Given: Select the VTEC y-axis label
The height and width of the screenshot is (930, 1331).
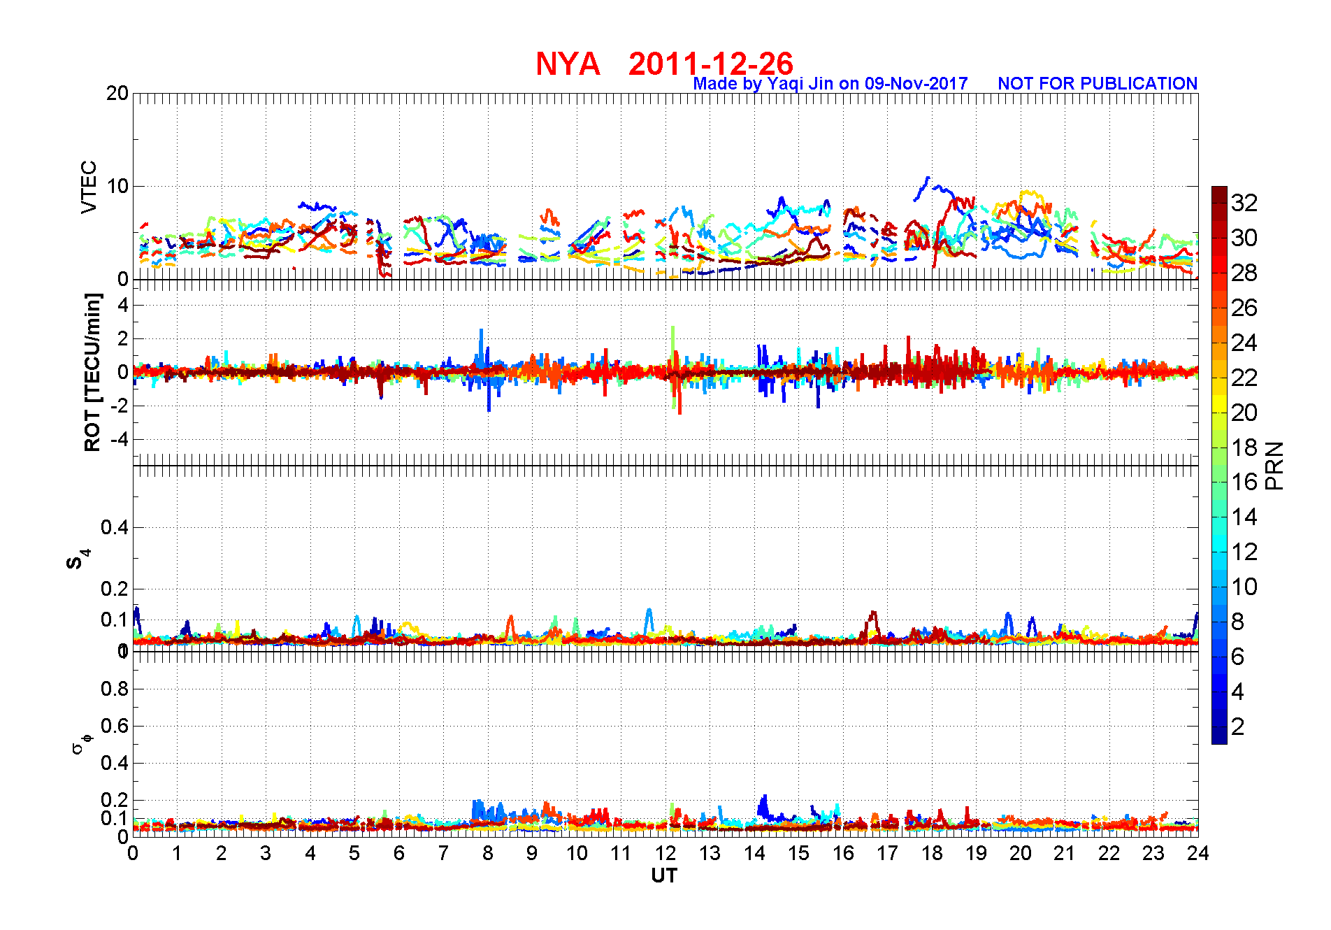Looking at the screenshot, I should tap(89, 187).
